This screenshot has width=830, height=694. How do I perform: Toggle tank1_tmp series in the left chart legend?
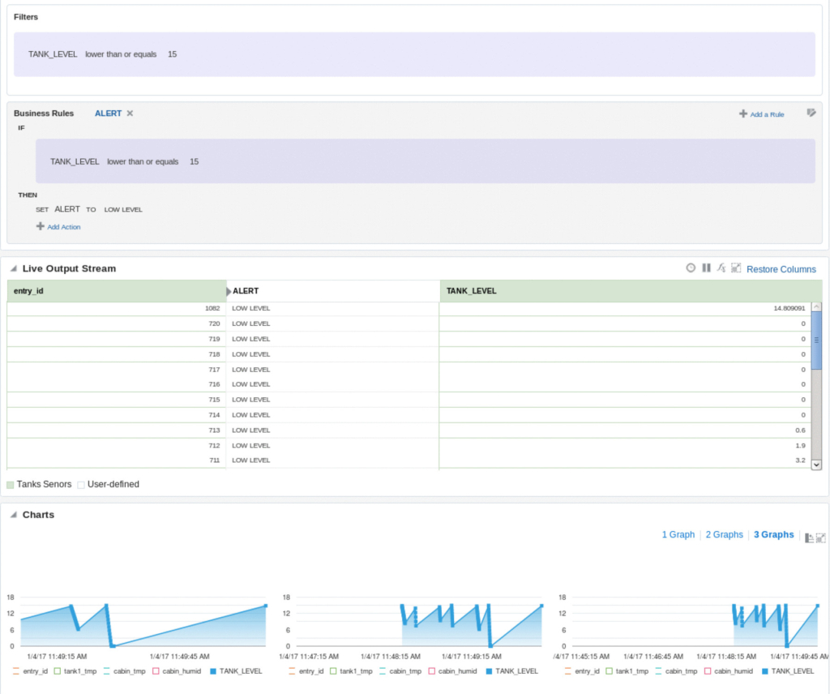(x=75, y=671)
